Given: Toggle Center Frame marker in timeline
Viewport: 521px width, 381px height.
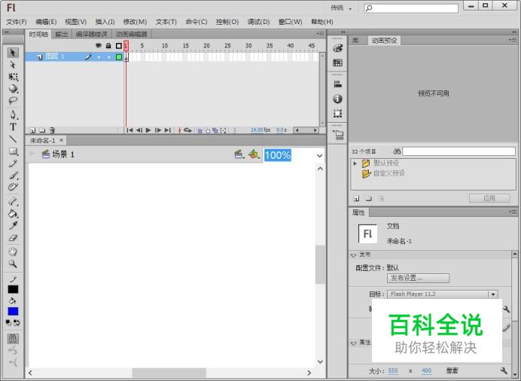Looking at the screenshot, I should coord(179,130).
